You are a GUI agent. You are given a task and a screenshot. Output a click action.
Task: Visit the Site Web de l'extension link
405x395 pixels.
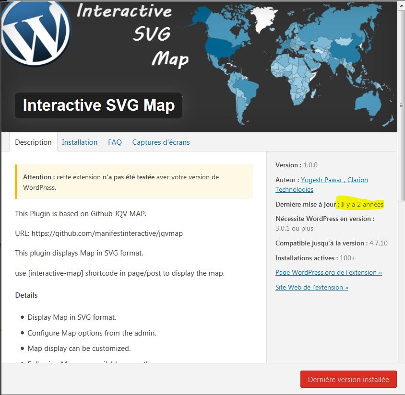[x=311, y=287]
